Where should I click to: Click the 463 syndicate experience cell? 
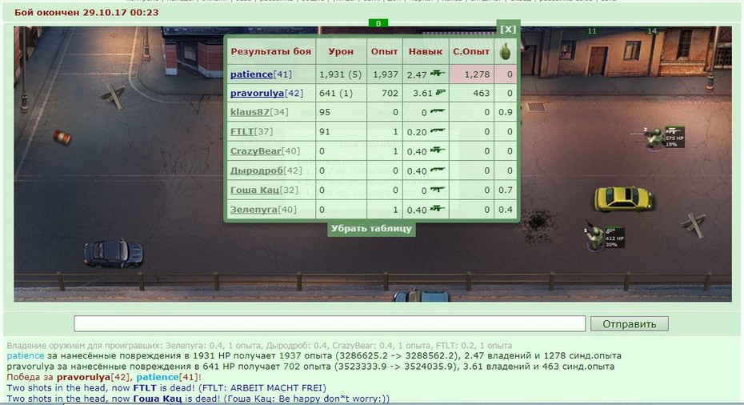coord(471,93)
